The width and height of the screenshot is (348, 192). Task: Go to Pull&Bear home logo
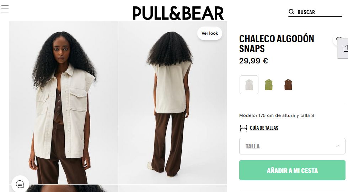tap(178, 13)
